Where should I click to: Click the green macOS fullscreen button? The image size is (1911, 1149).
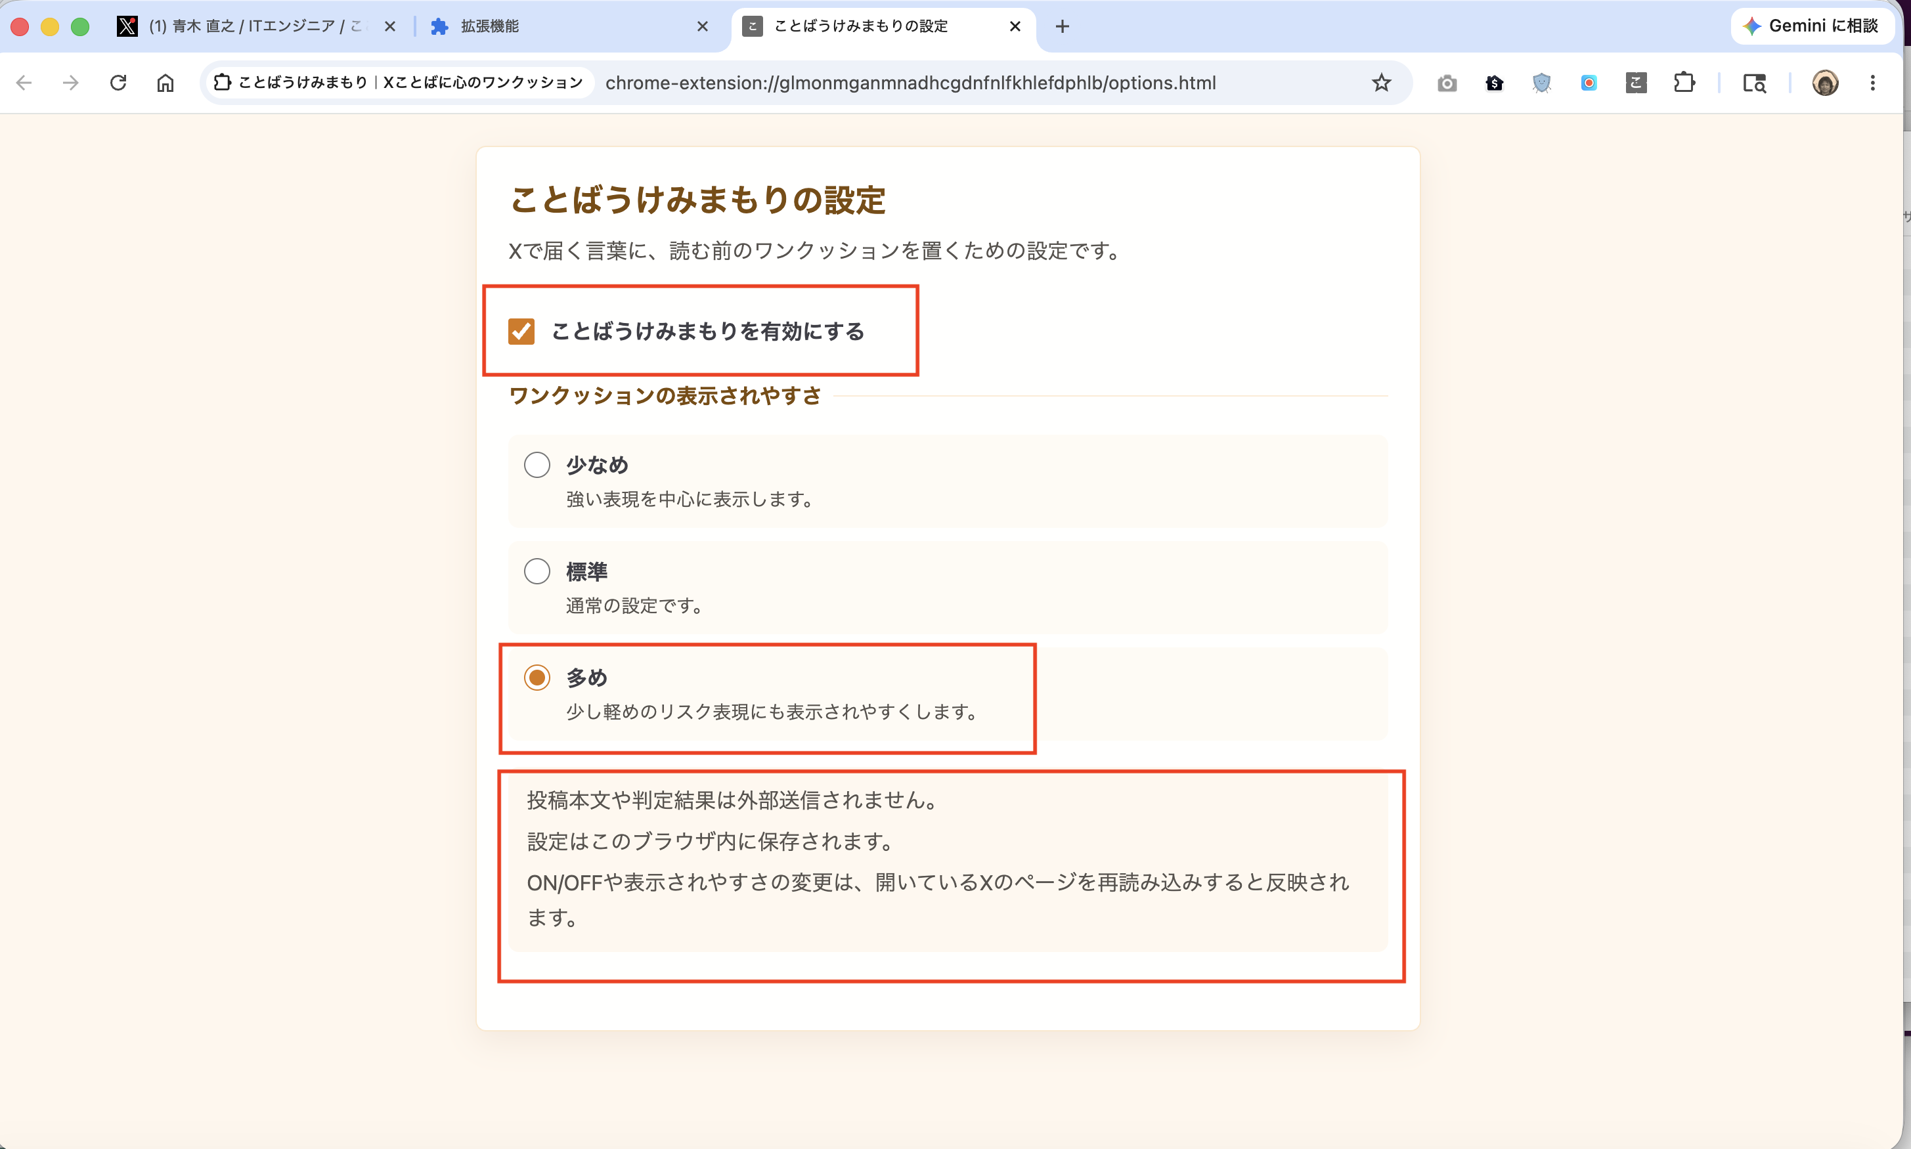click(x=79, y=26)
